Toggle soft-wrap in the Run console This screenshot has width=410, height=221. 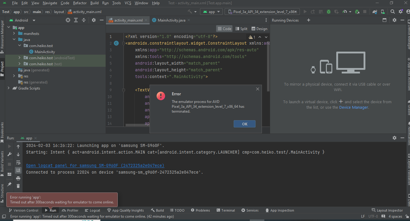(x=18, y=162)
